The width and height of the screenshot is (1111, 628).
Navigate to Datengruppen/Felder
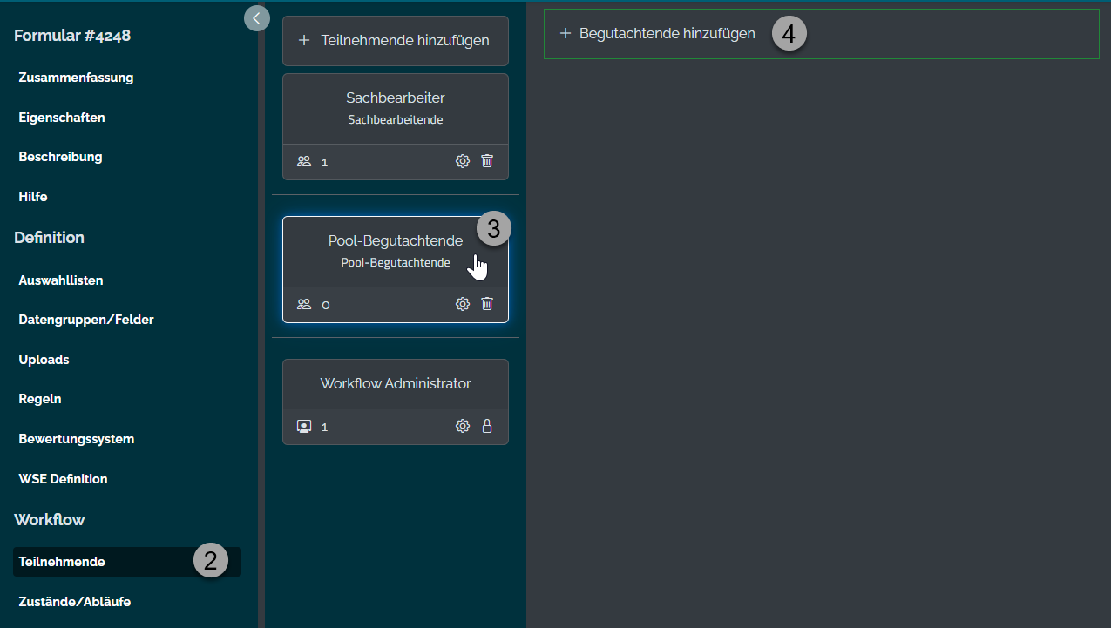[86, 320]
